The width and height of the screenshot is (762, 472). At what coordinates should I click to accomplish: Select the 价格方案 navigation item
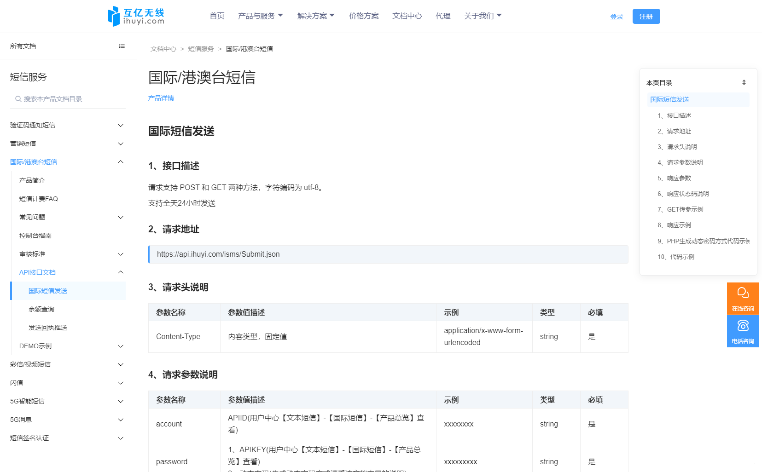(363, 15)
